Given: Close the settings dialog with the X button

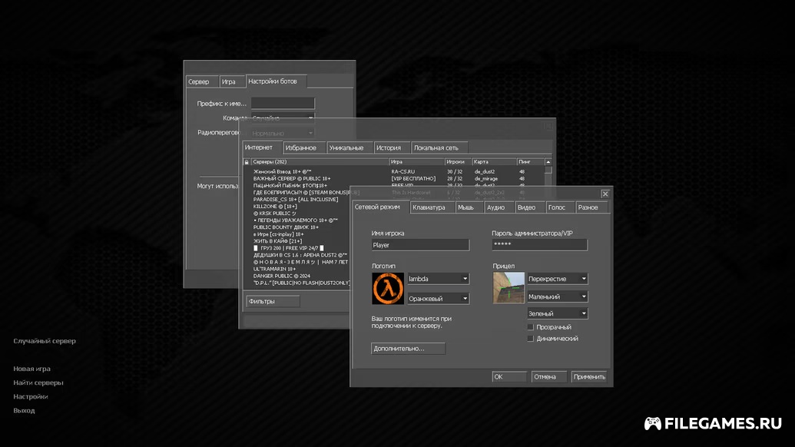Looking at the screenshot, I should 605,194.
